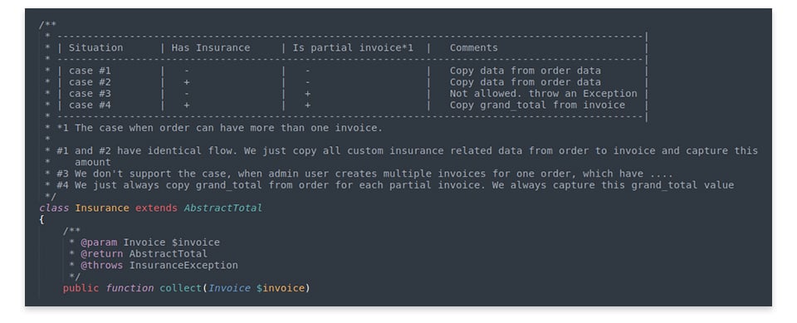Screen dimensions: 797x323
Task: Click the function keyword
Action: click(130, 288)
